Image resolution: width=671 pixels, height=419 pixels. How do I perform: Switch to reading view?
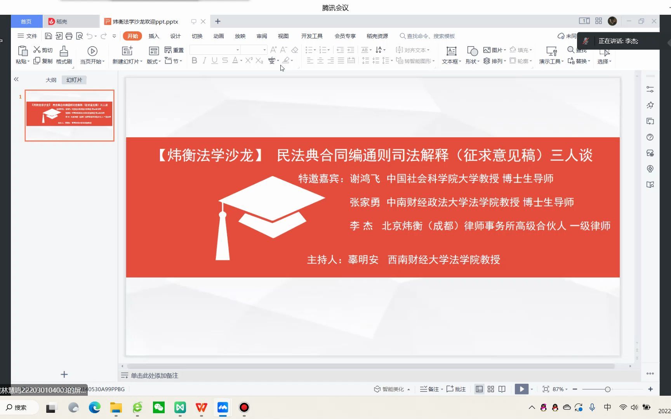(502, 389)
